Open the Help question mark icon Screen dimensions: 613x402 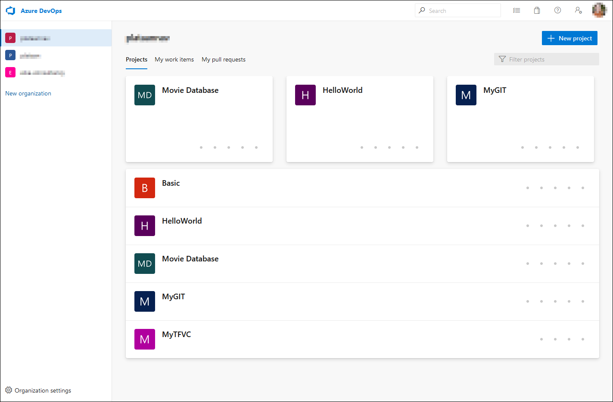557,10
